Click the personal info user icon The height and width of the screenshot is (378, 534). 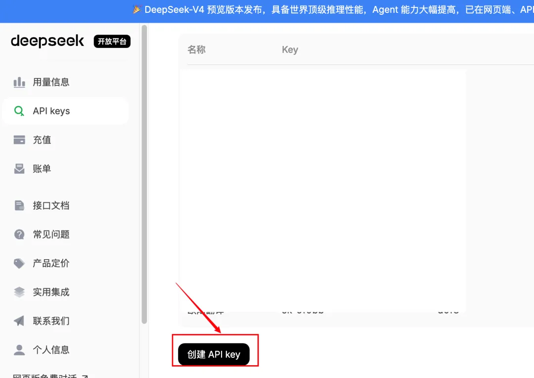pos(19,350)
